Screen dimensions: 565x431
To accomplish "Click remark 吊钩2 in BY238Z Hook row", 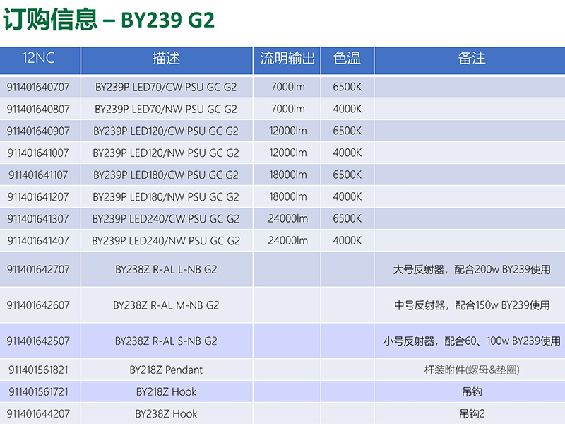I will pos(472,414).
